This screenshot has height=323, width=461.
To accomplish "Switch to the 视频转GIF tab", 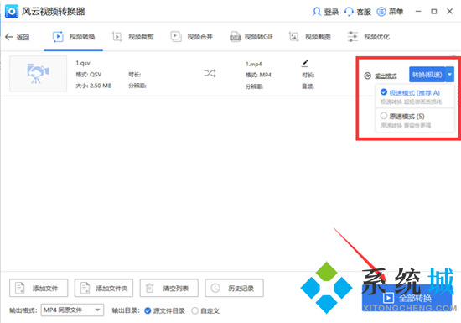I will 251,37.
